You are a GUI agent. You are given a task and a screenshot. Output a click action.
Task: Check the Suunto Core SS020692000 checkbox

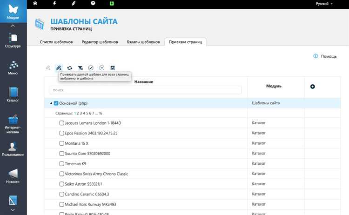[61, 154]
